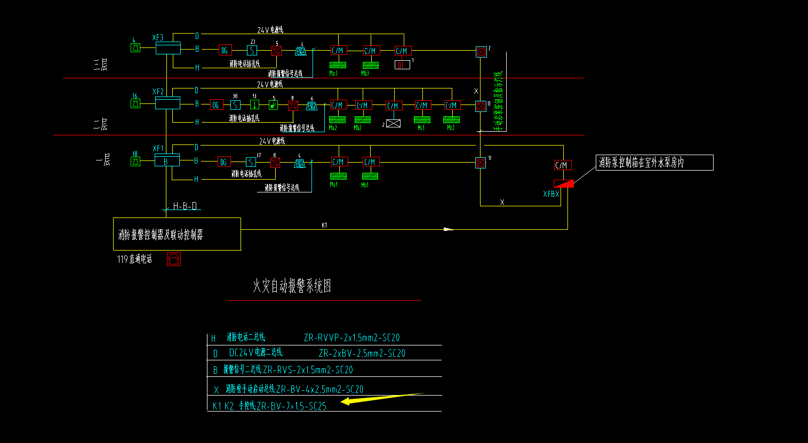Select the 消防电话二总线 legend text

click(x=246, y=337)
